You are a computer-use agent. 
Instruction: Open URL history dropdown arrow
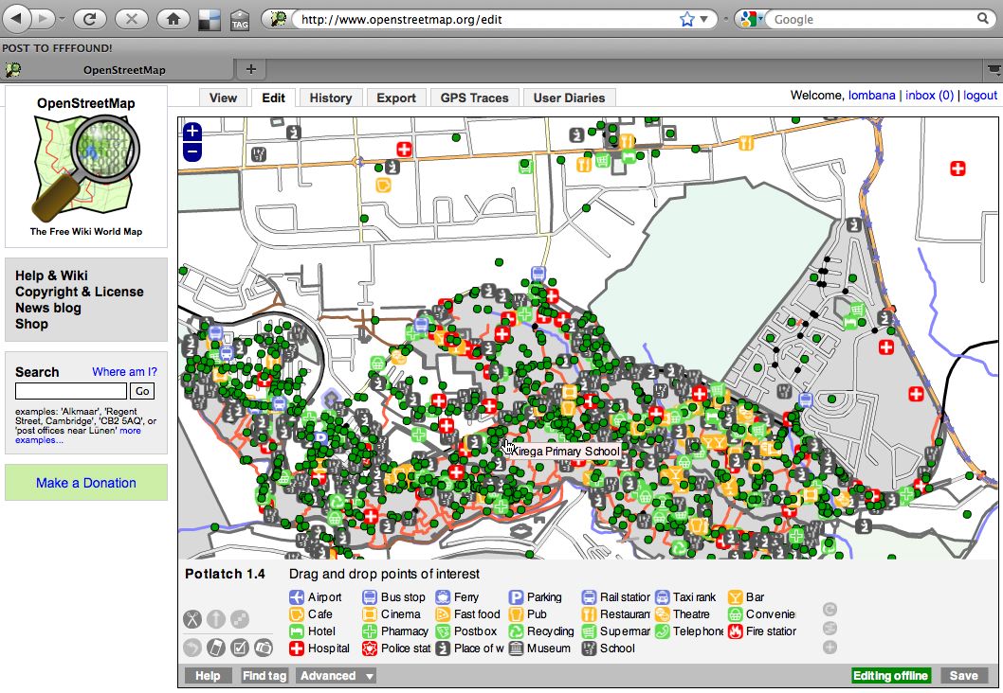point(703,19)
